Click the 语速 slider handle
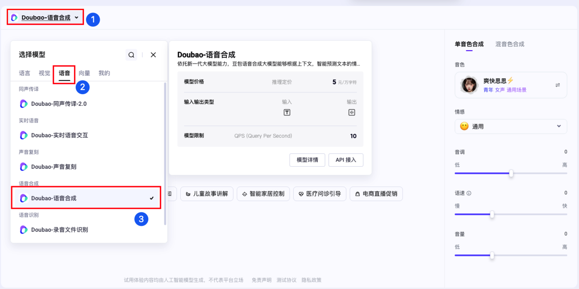Viewport: 579px width, 289px height. coord(492,214)
